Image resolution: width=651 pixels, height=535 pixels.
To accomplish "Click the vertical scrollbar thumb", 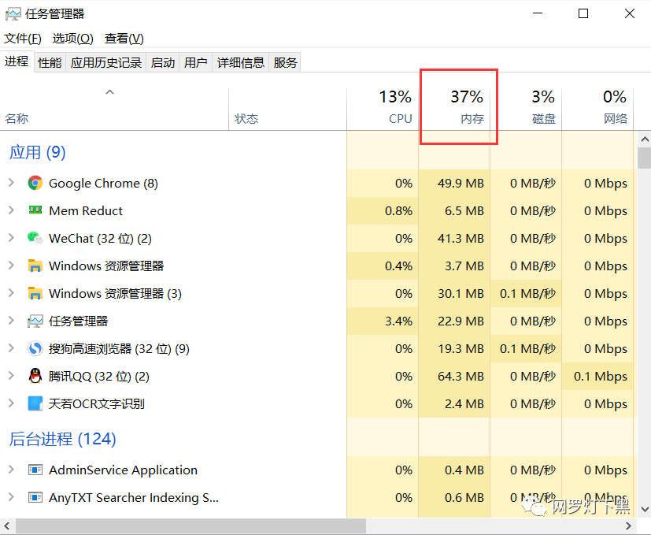I will pyautogui.click(x=645, y=158).
